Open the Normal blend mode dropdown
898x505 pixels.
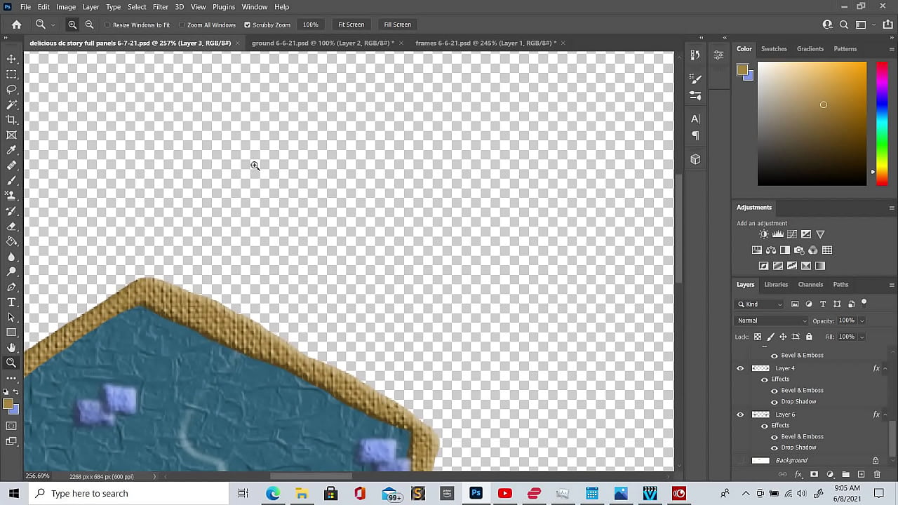(x=771, y=321)
